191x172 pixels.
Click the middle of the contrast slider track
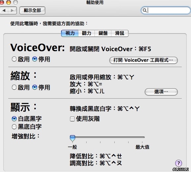point(107,137)
